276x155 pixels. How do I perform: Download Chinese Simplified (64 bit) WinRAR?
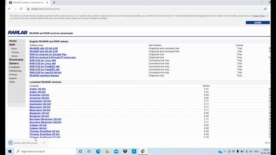pyautogui.click(x=44, y=134)
